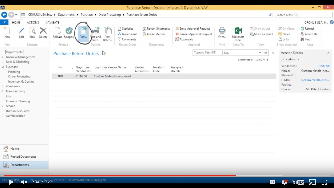Click the custom.metals.incor... email link

(315, 80)
